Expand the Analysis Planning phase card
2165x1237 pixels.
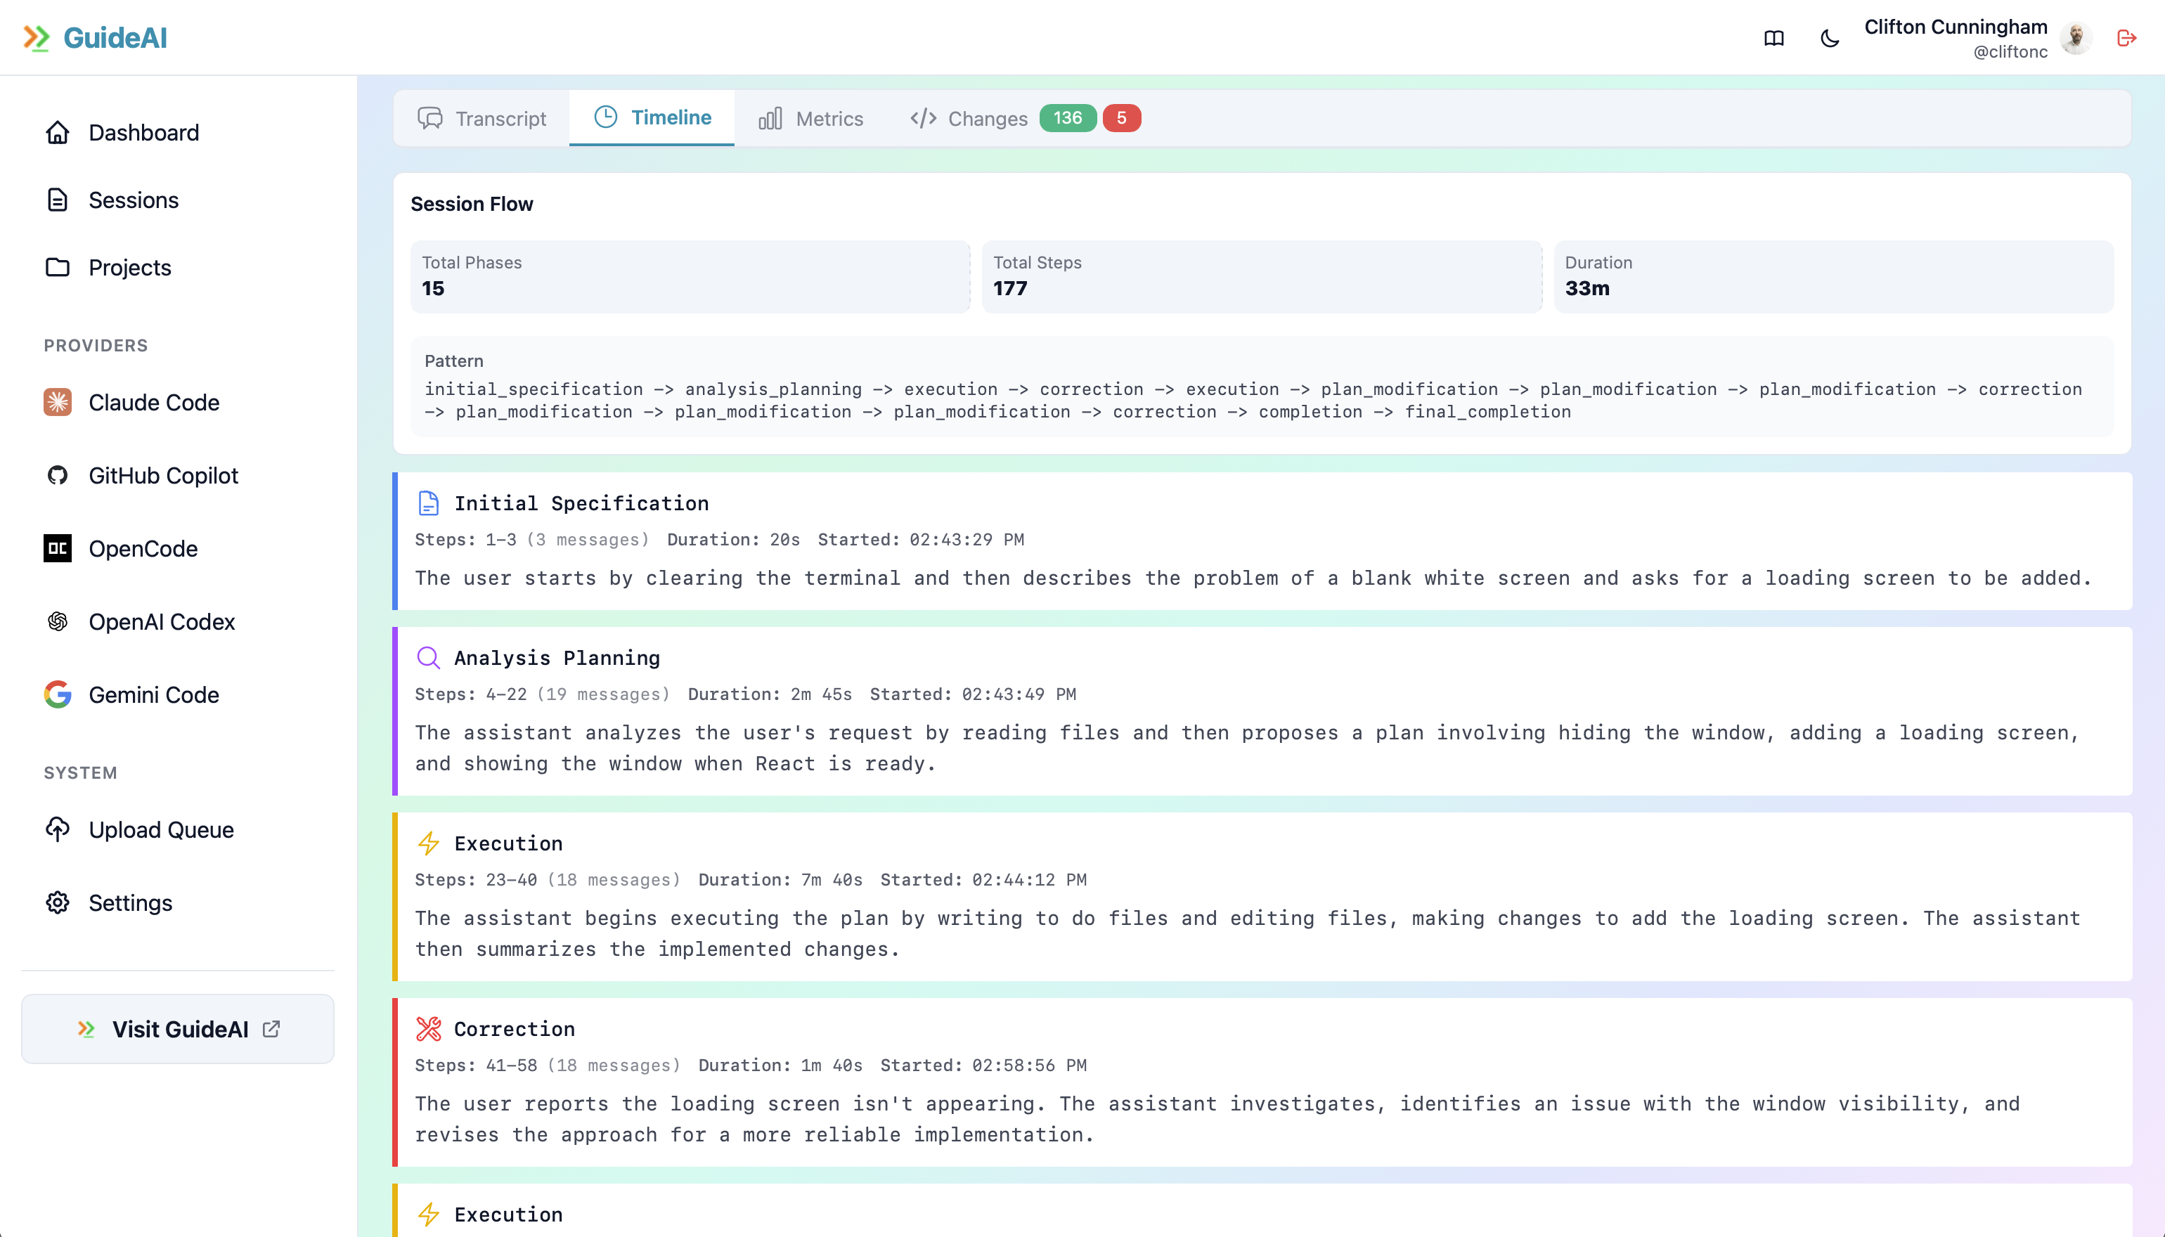pos(1262,711)
